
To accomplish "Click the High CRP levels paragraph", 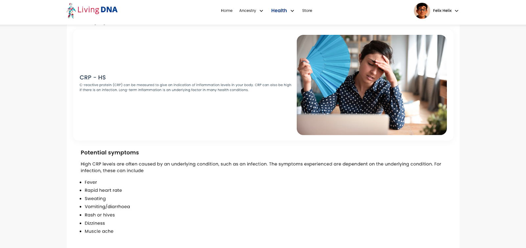I will (261, 167).
